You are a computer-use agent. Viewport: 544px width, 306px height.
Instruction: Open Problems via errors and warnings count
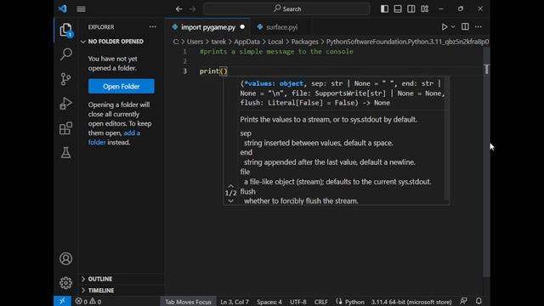coord(88,302)
